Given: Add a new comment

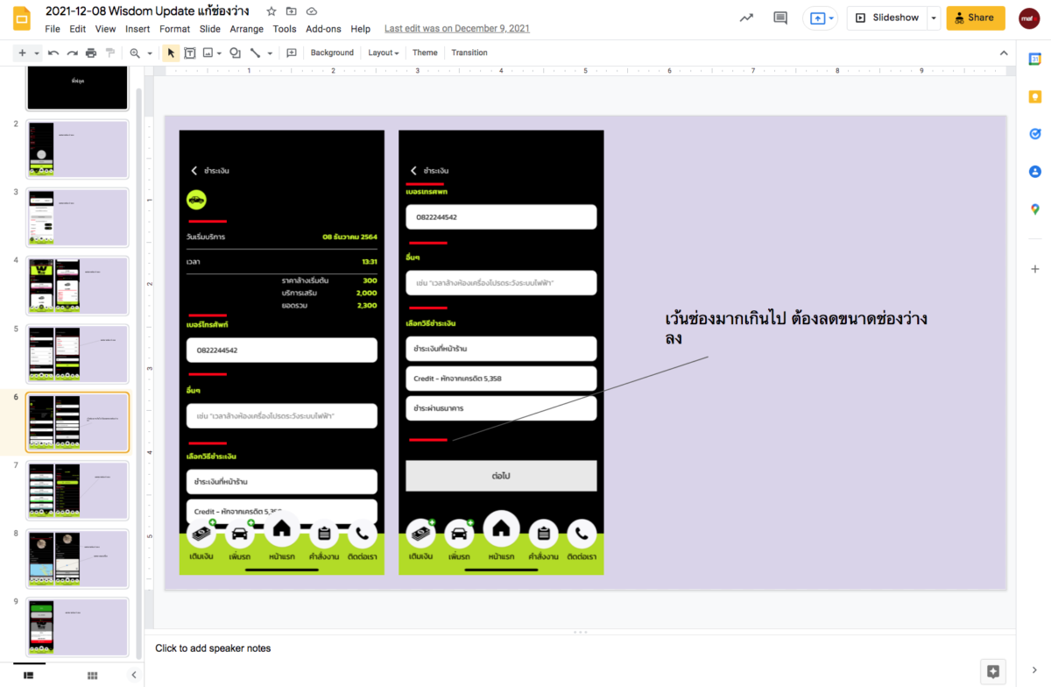Looking at the screenshot, I should 290,53.
